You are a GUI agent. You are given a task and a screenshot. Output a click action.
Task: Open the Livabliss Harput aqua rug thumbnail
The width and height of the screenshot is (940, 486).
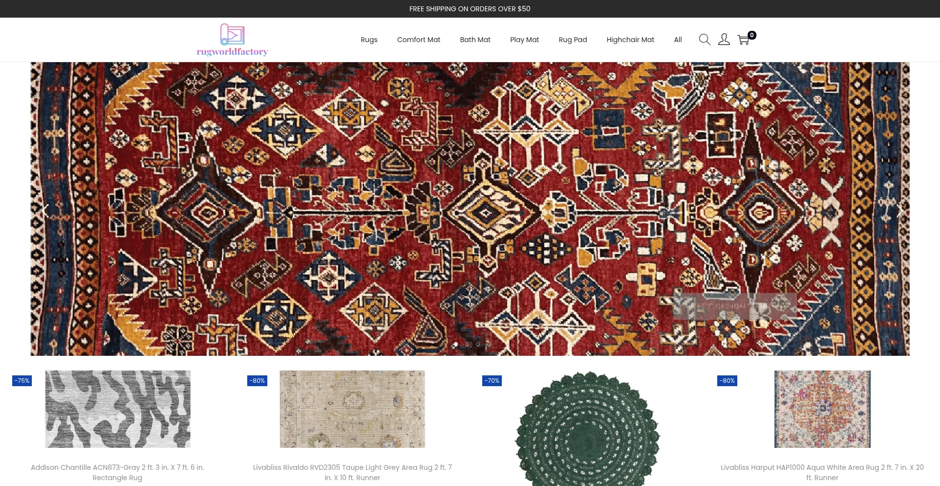pyautogui.click(x=822, y=409)
